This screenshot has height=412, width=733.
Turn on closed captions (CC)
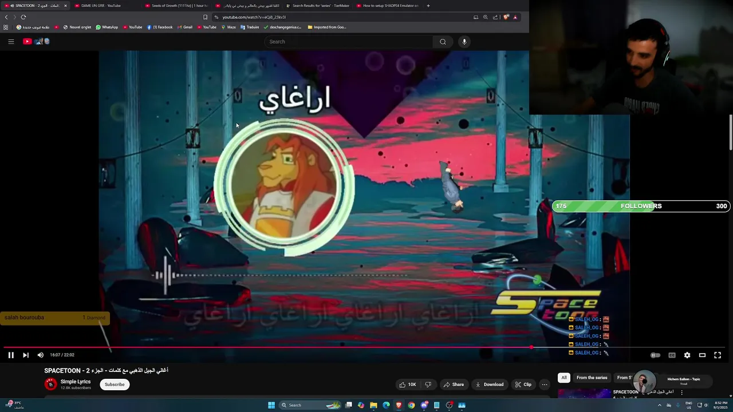[x=672, y=355]
